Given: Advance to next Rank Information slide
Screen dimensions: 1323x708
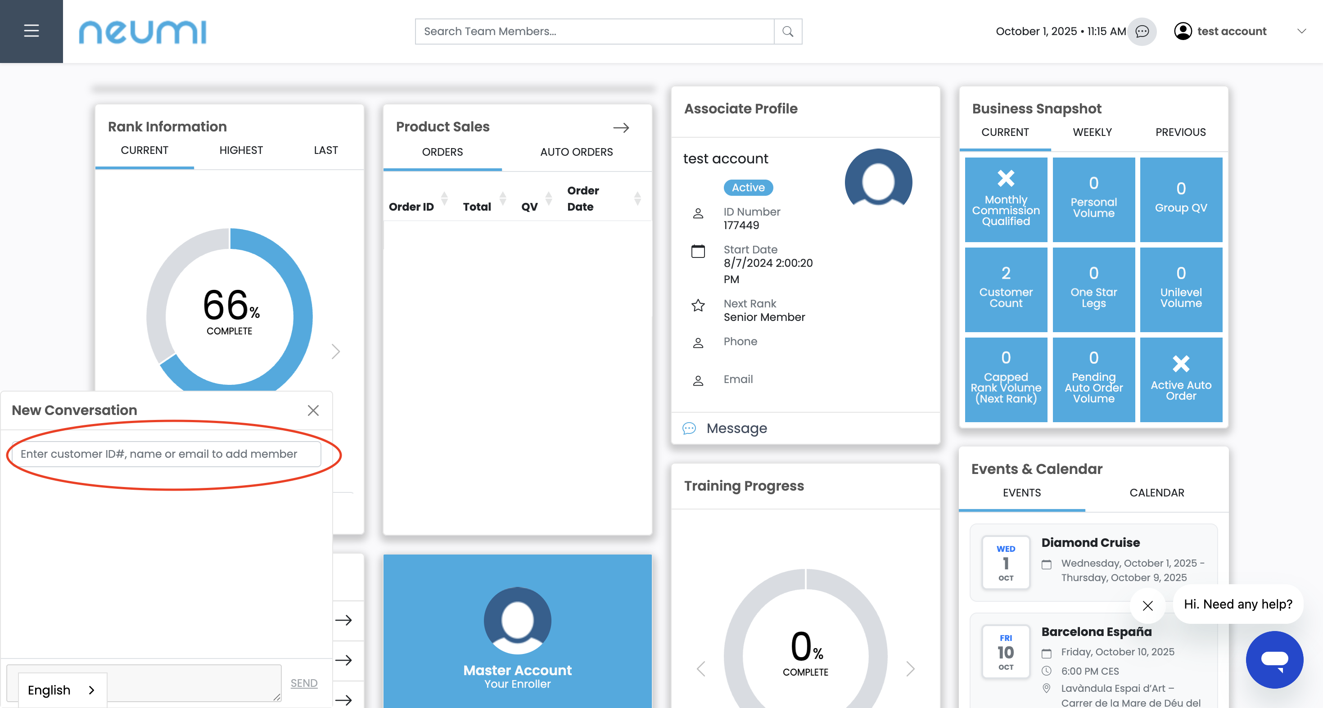Looking at the screenshot, I should point(336,351).
